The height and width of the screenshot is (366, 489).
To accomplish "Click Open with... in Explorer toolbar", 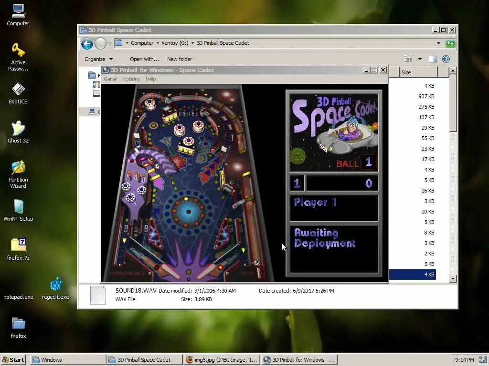I will click(144, 59).
